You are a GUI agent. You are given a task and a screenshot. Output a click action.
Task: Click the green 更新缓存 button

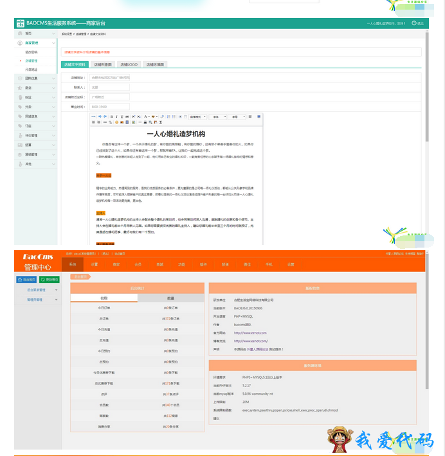(x=50, y=280)
